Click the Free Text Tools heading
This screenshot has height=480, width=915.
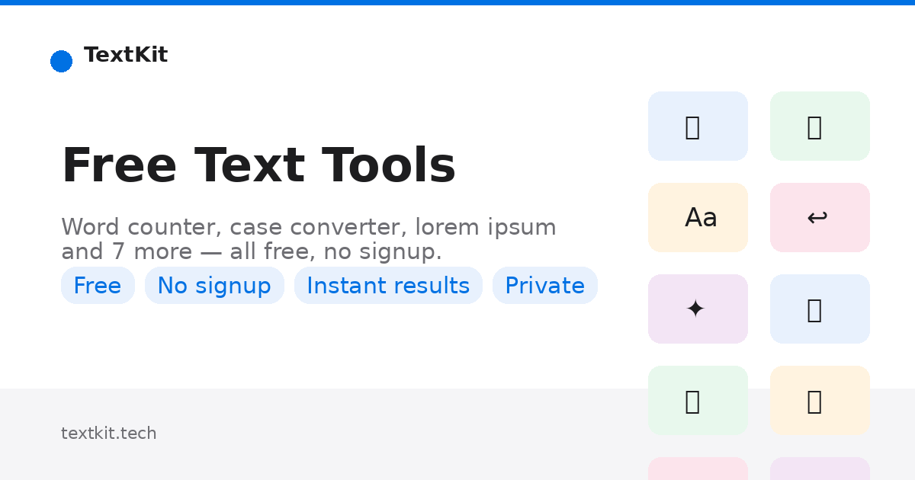pos(259,164)
